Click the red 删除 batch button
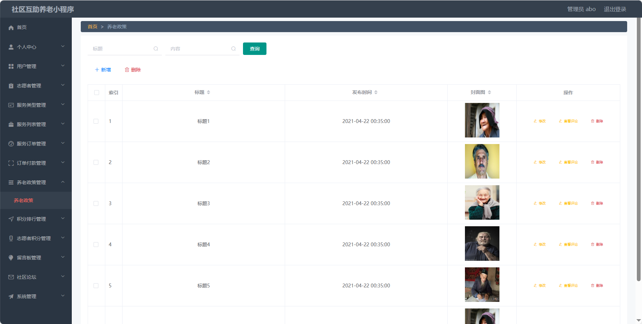Viewport: 642px width, 324px height. 133,70
